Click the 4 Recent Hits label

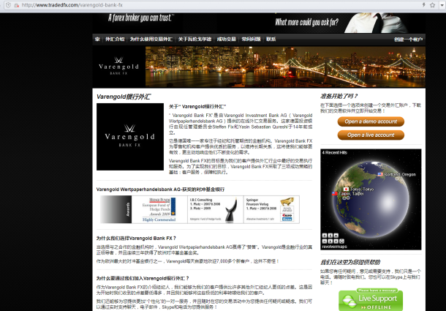[x=335, y=153]
